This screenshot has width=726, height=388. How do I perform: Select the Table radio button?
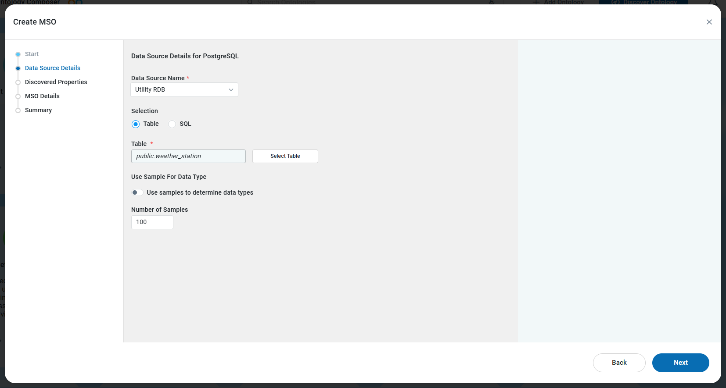point(136,124)
